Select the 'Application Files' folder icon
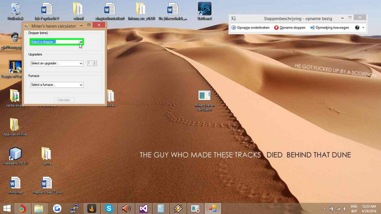381x214 pixels. click(x=15, y=127)
